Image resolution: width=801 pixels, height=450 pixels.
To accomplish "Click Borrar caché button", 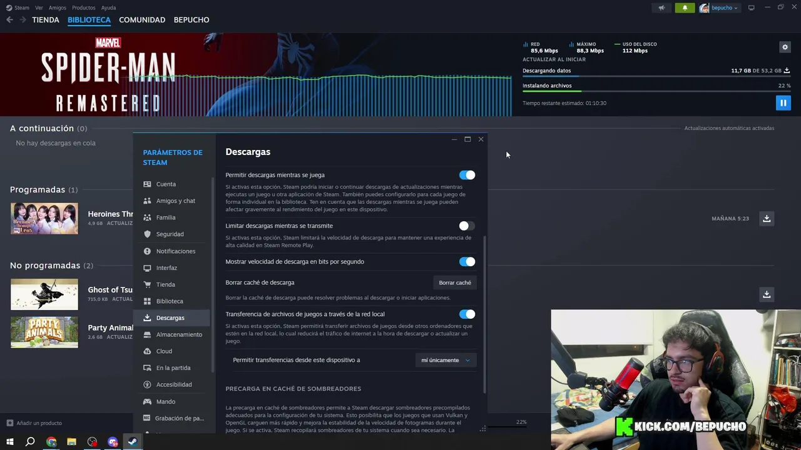I will click(455, 282).
